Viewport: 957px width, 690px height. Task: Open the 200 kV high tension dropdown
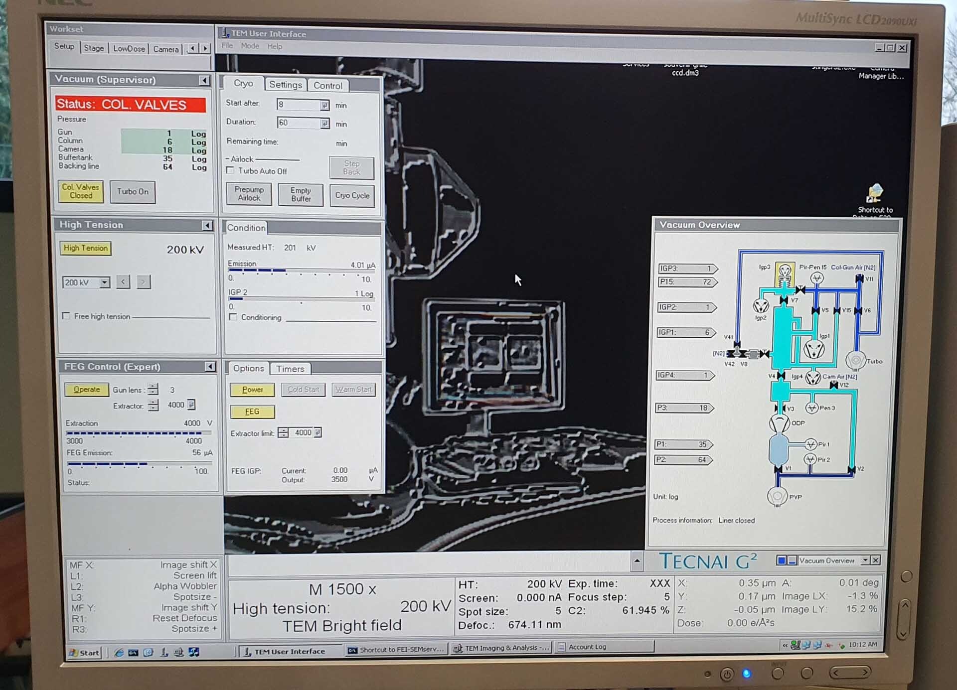click(104, 282)
